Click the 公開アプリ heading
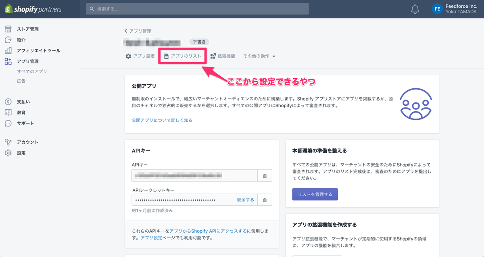Image resolution: width=484 pixels, height=257 pixels. tap(144, 86)
